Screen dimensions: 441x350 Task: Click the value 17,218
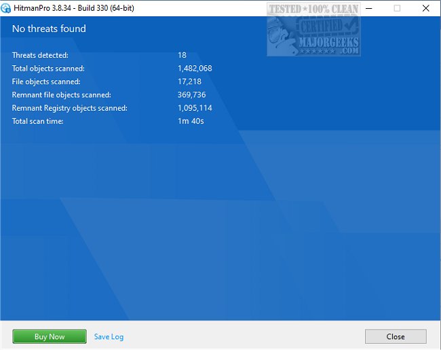pyautogui.click(x=189, y=82)
